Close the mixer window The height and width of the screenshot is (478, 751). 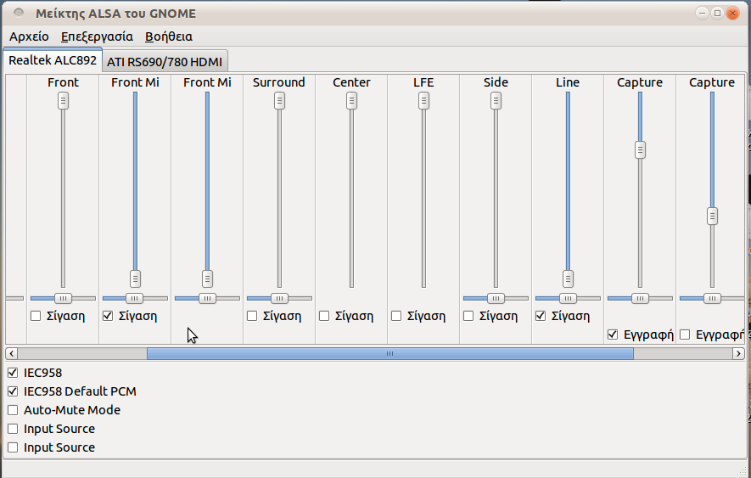(733, 13)
